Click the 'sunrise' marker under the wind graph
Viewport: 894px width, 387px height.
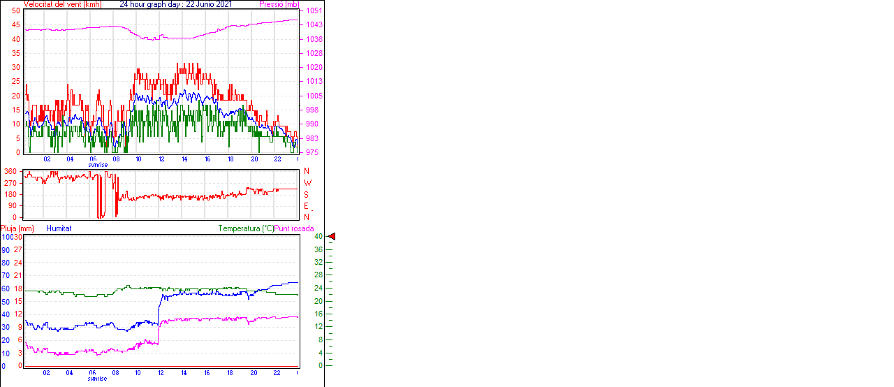(98, 165)
